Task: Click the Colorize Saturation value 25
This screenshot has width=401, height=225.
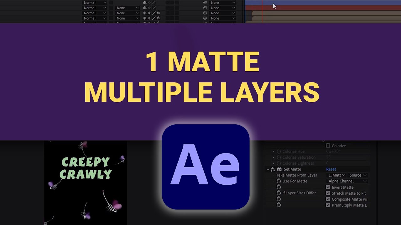Action: coord(328,157)
